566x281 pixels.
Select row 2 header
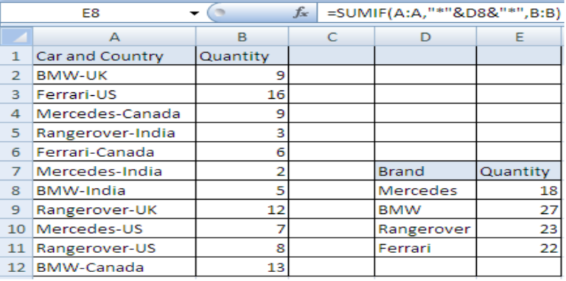click(16, 75)
